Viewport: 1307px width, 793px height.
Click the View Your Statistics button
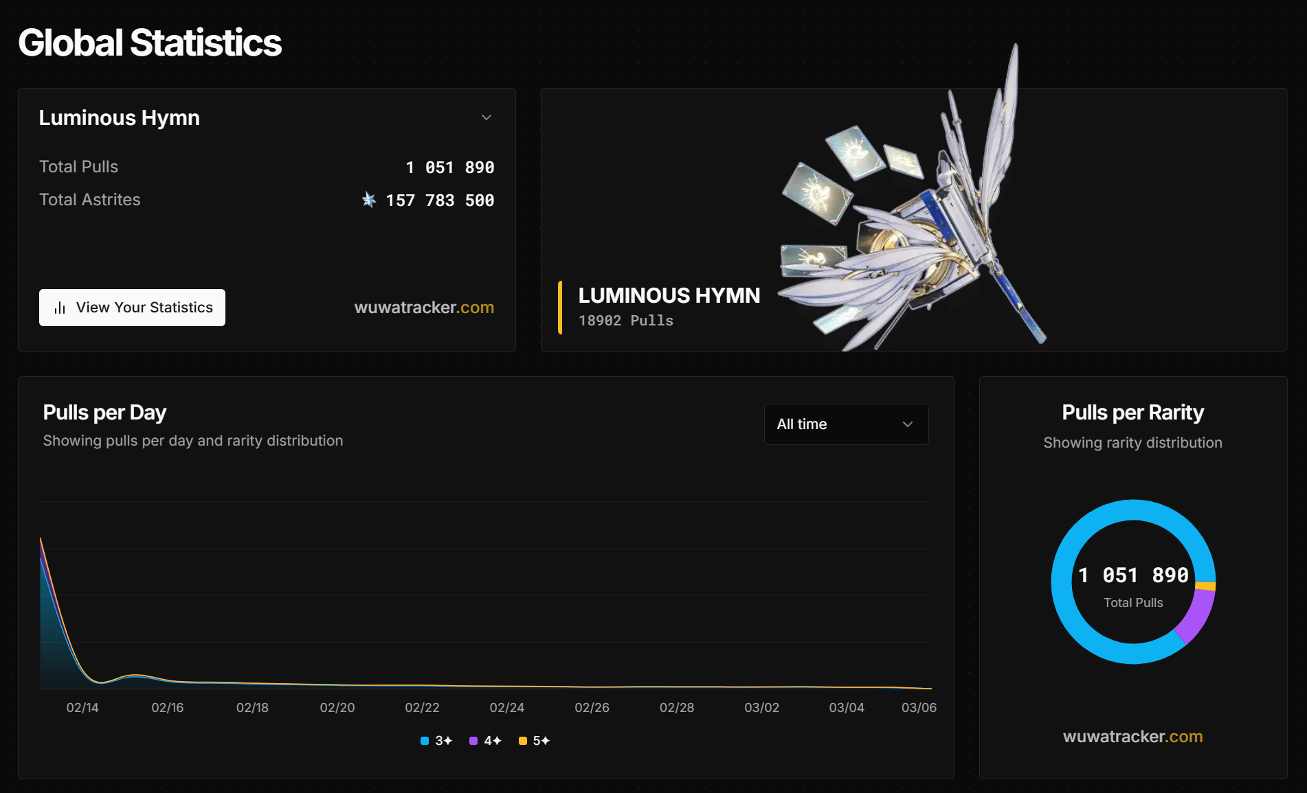tap(132, 308)
